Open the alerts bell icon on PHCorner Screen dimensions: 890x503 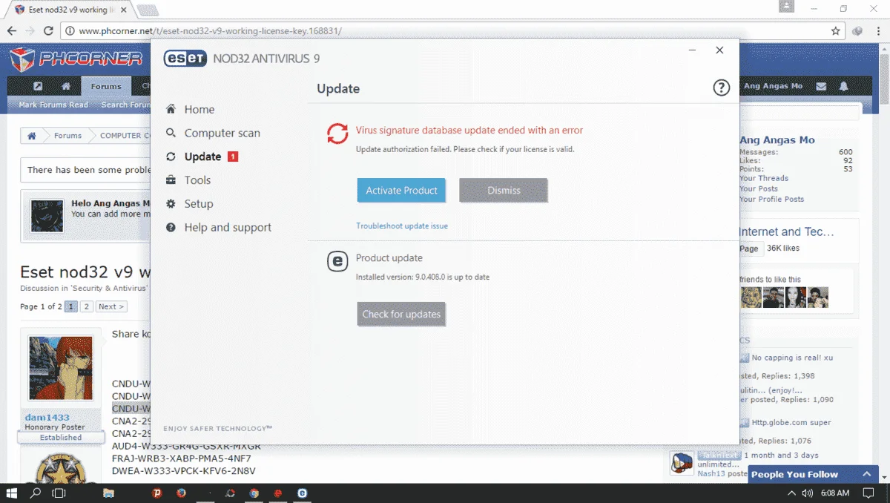coord(844,86)
